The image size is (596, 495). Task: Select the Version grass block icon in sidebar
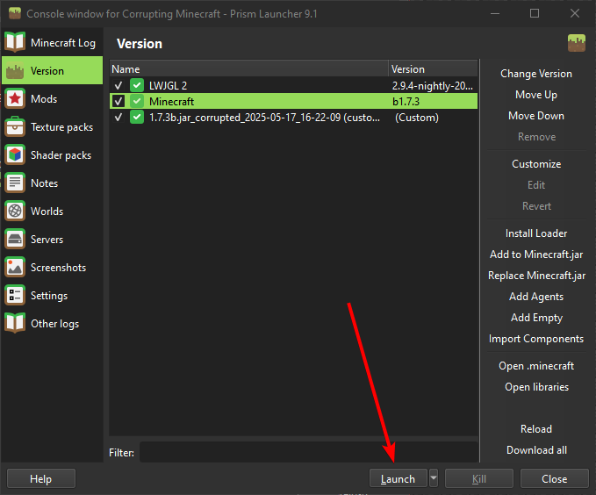[x=15, y=70]
